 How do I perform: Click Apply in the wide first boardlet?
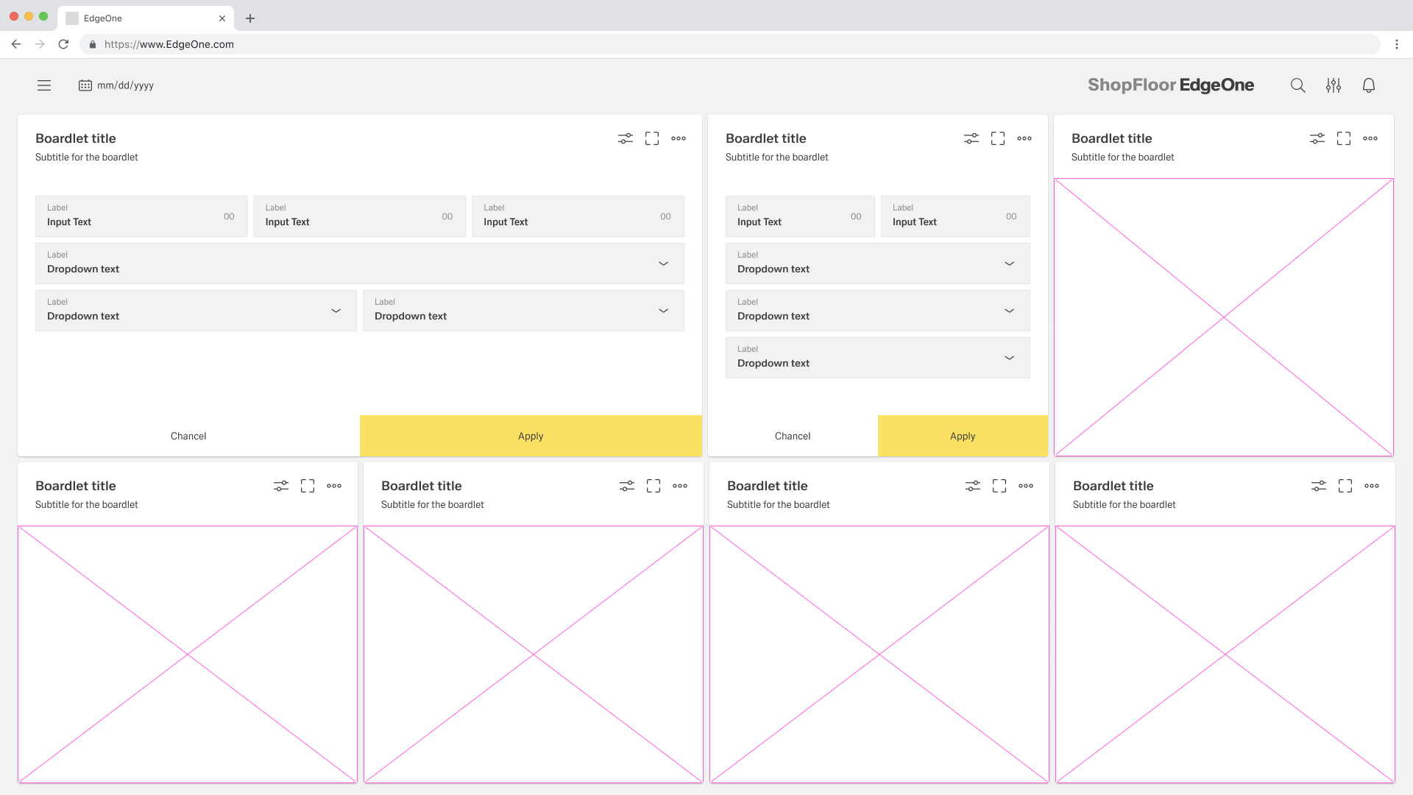[x=530, y=436]
